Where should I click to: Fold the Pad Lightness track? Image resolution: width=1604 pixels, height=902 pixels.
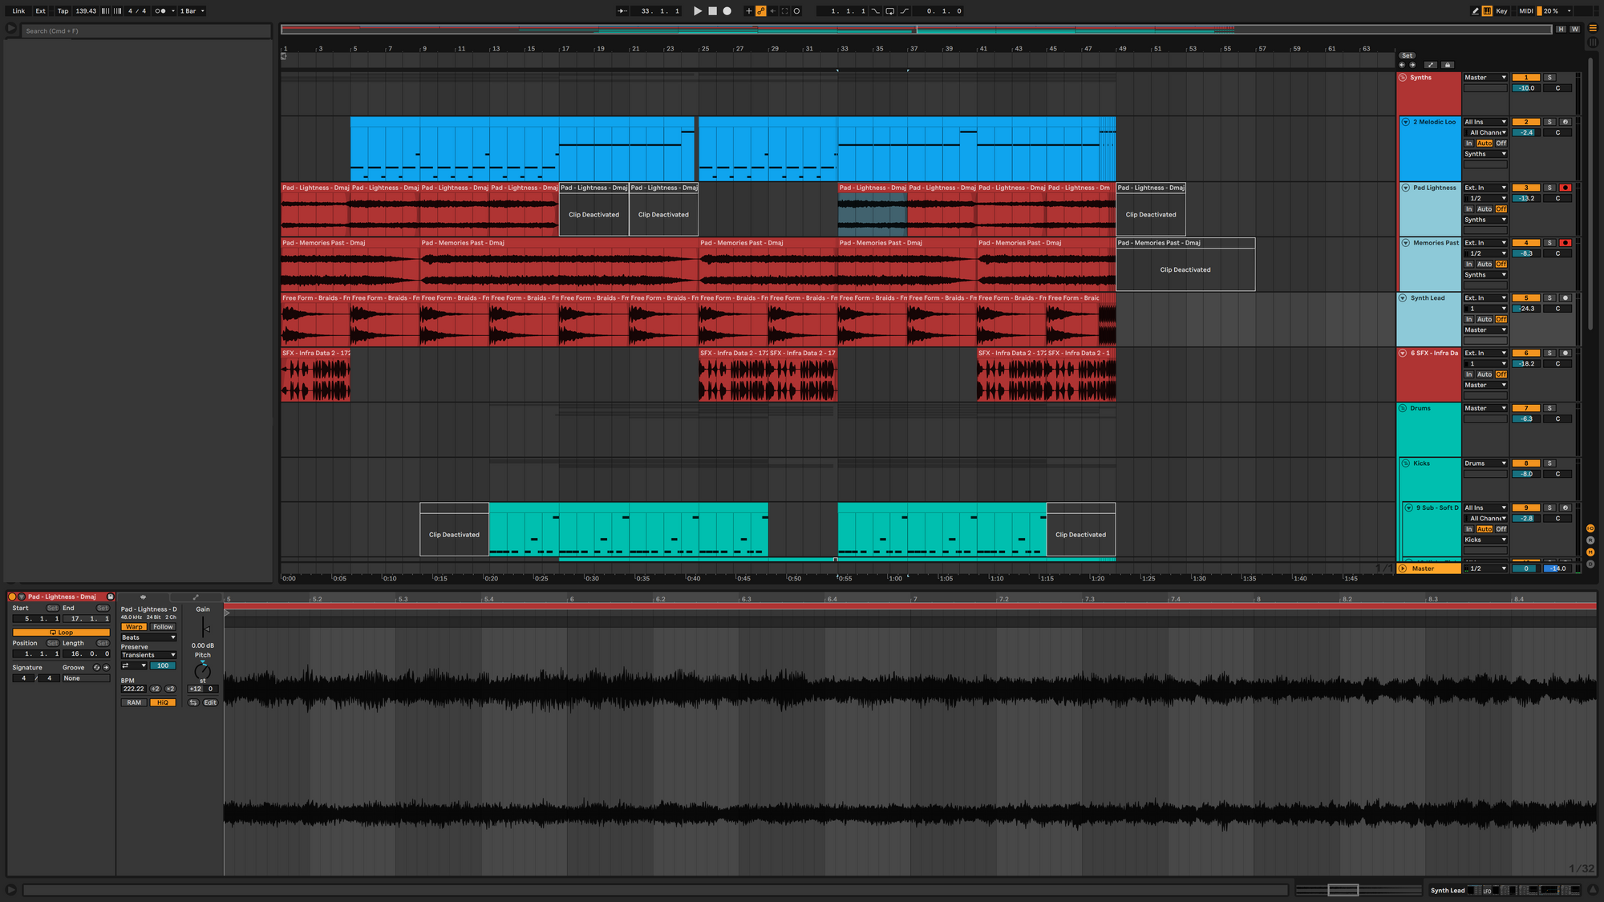point(1406,188)
